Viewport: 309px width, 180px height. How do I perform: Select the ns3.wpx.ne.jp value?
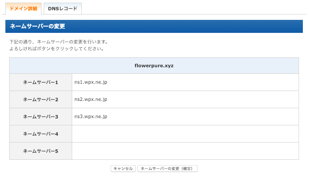coord(91,117)
